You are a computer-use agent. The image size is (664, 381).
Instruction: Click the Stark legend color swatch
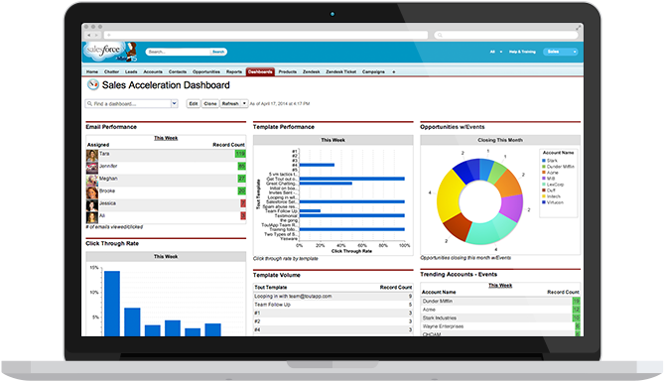click(x=544, y=161)
